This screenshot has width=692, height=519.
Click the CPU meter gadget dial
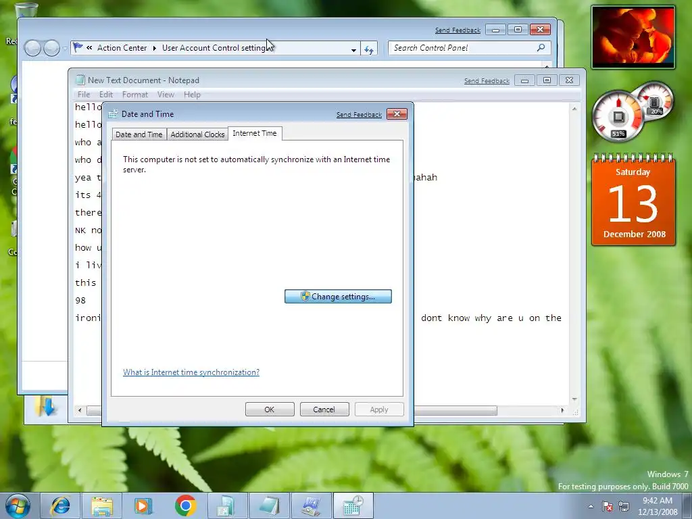618,116
